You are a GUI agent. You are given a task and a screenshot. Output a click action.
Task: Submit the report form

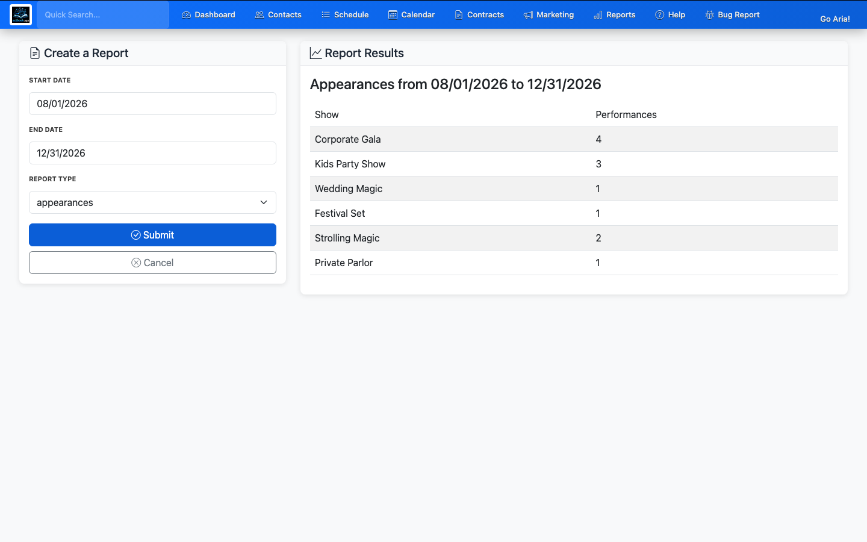click(x=152, y=235)
